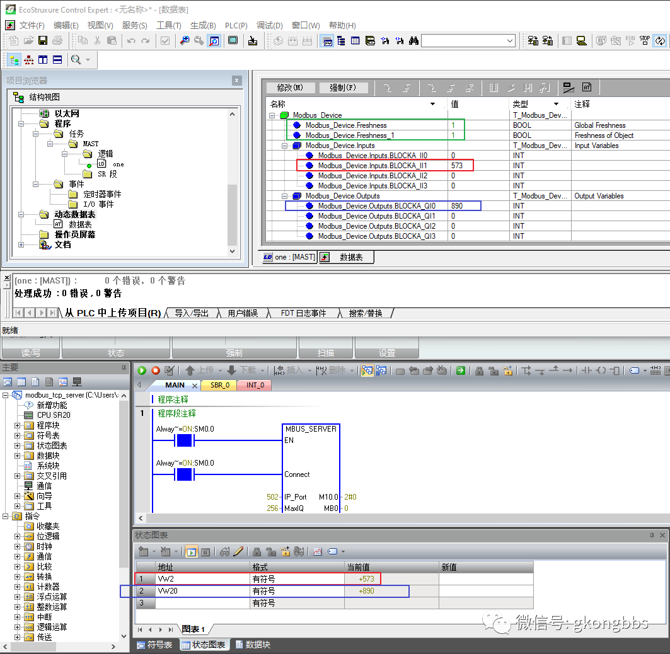Open the 文件(F) menu
Image resolution: width=670 pixels, height=654 pixels.
tap(32, 26)
